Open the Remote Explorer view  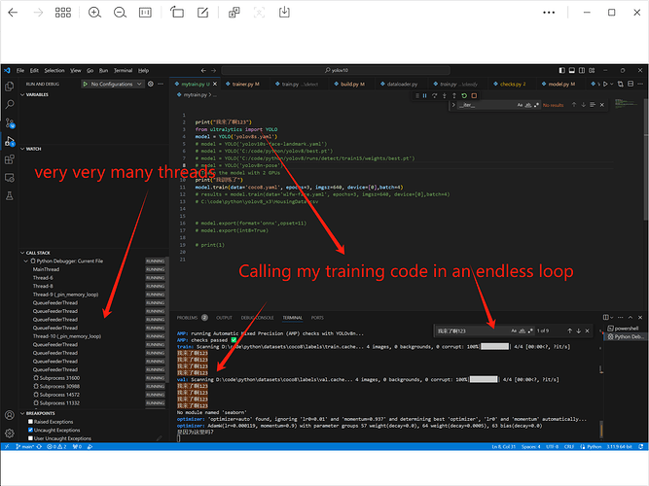(x=9, y=178)
